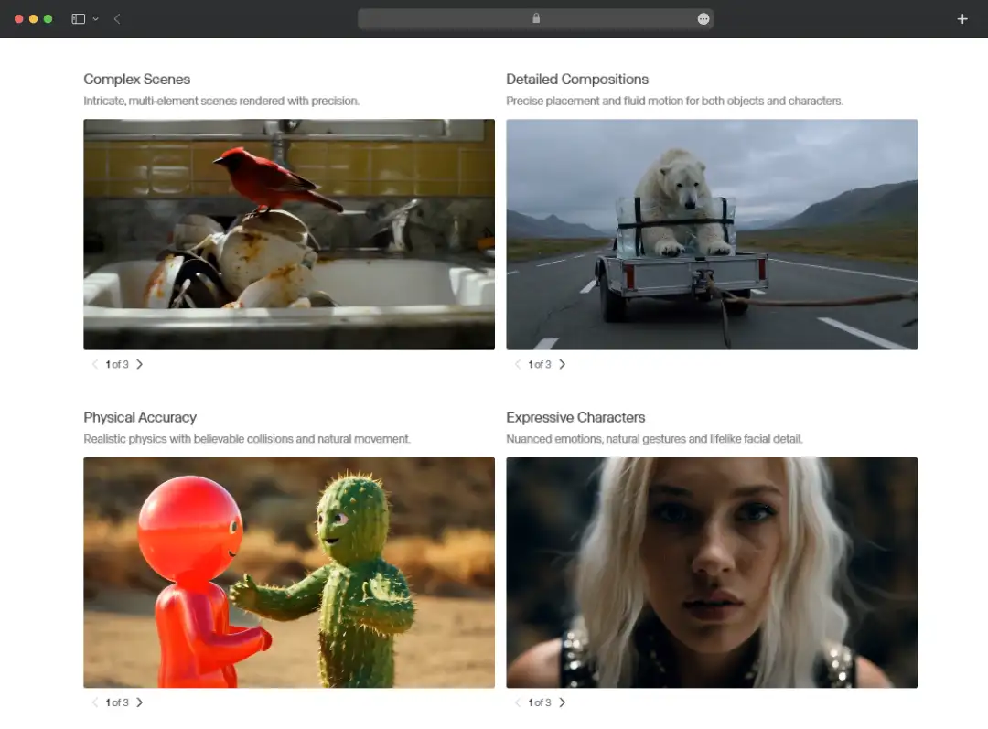Click the previous arrow under Expressive Characters

(x=518, y=702)
